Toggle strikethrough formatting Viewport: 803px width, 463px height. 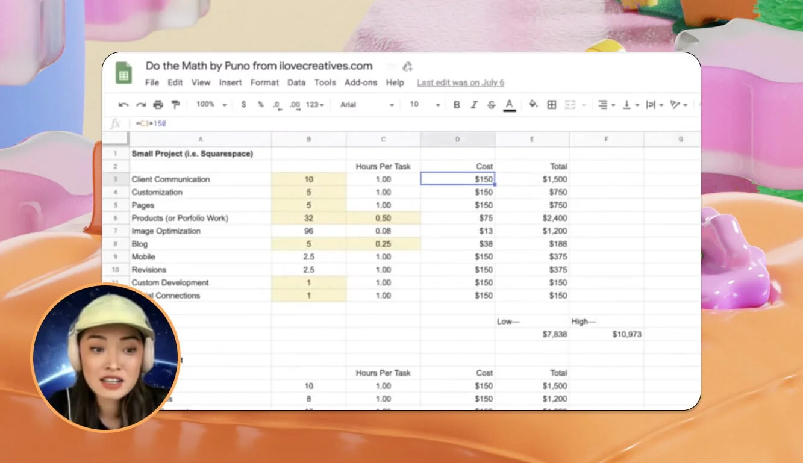[492, 105]
